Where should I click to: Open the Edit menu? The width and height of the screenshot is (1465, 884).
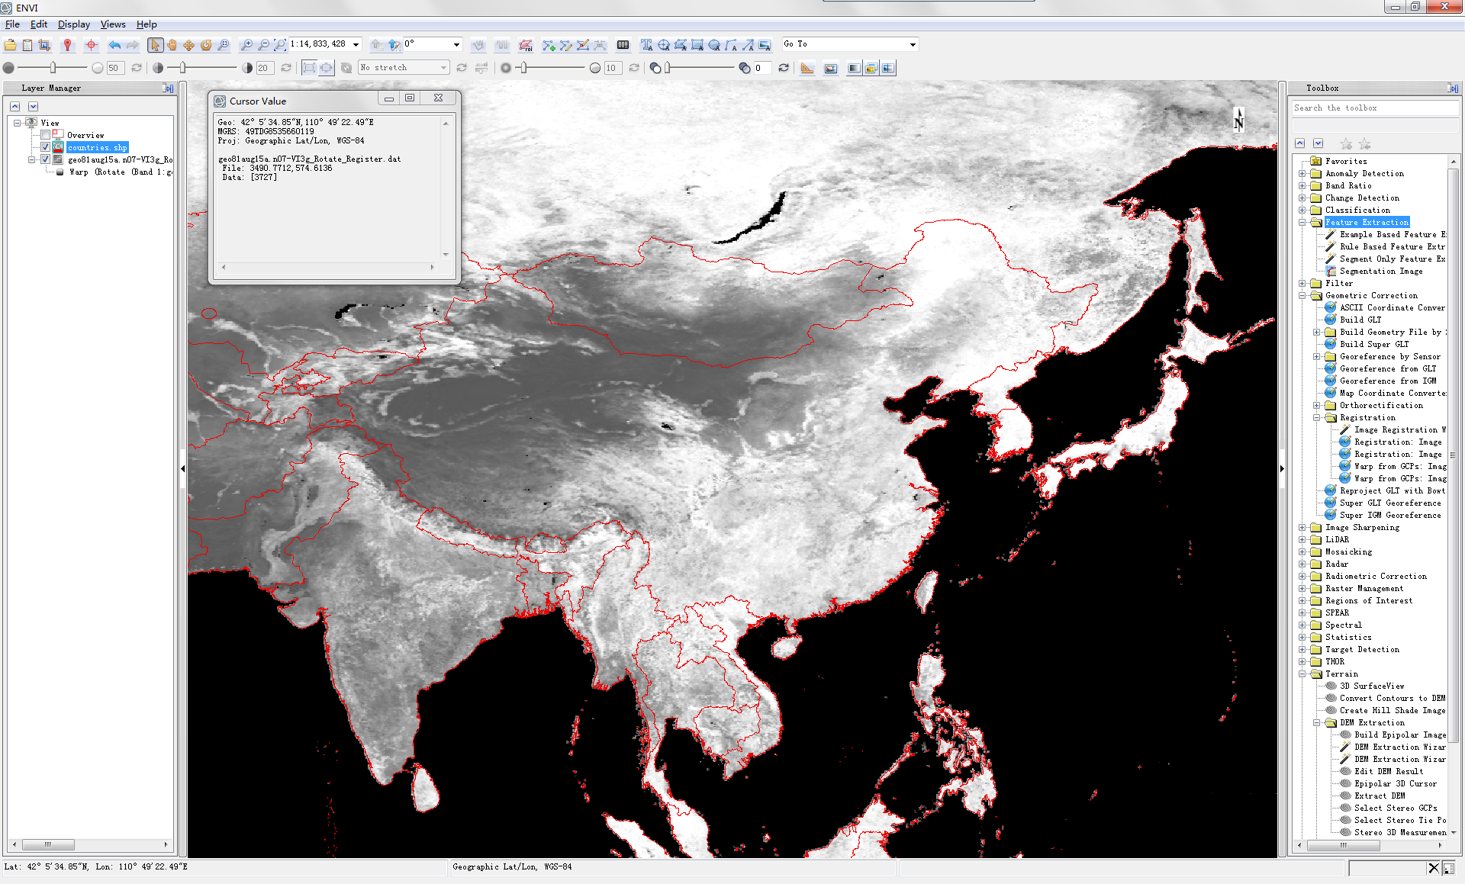point(39,24)
